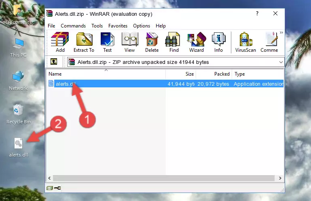This screenshot has height=201, width=311.
Task: Open the archive path dropdown
Action: point(281,62)
